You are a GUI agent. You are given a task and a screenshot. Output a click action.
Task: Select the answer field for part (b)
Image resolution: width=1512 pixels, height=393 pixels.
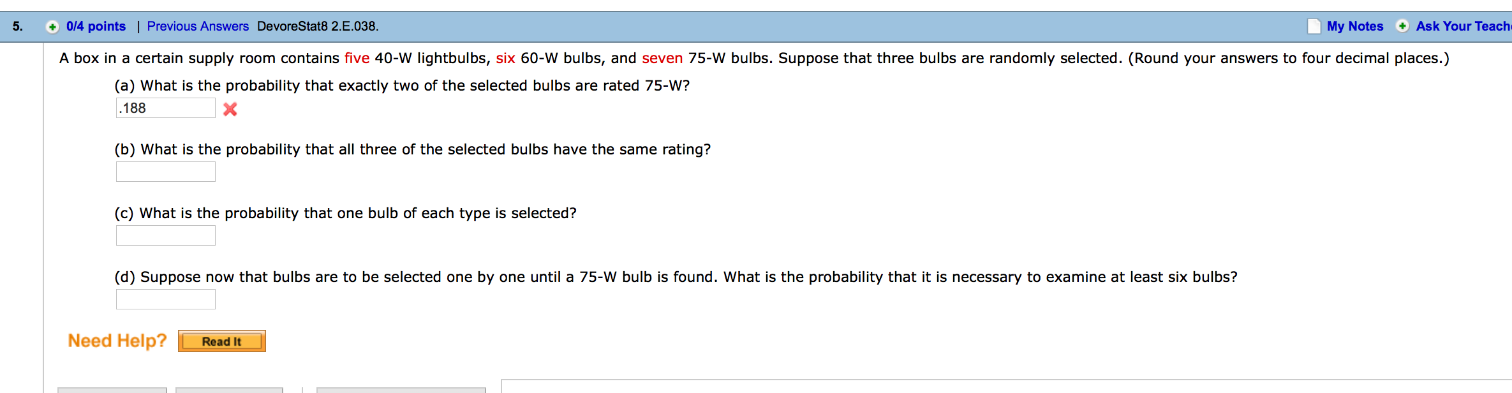coord(165,171)
